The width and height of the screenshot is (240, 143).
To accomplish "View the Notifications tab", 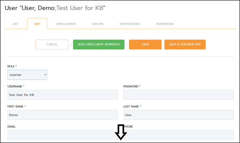I will (x=130, y=24).
